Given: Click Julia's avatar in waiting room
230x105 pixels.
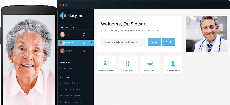Looking at the screenshot, I should click(62, 35).
